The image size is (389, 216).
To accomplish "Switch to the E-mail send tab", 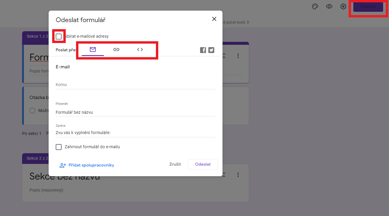I will 93,50.
